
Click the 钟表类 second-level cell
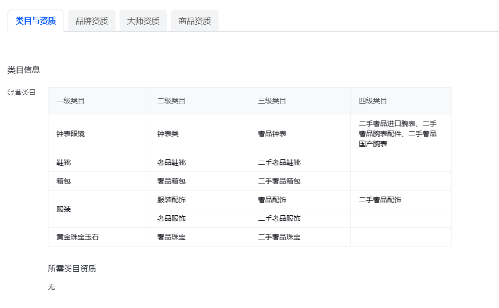199,134
